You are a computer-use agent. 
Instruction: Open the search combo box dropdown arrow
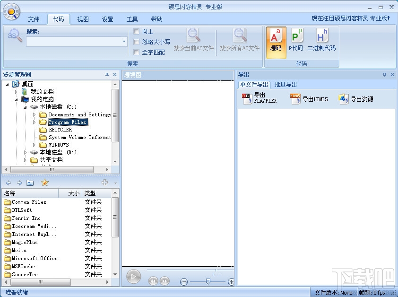124,42
